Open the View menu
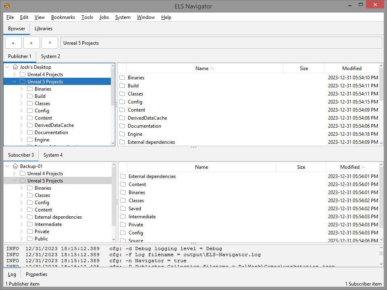The width and height of the screenshot is (387, 290). click(x=40, y=17)
